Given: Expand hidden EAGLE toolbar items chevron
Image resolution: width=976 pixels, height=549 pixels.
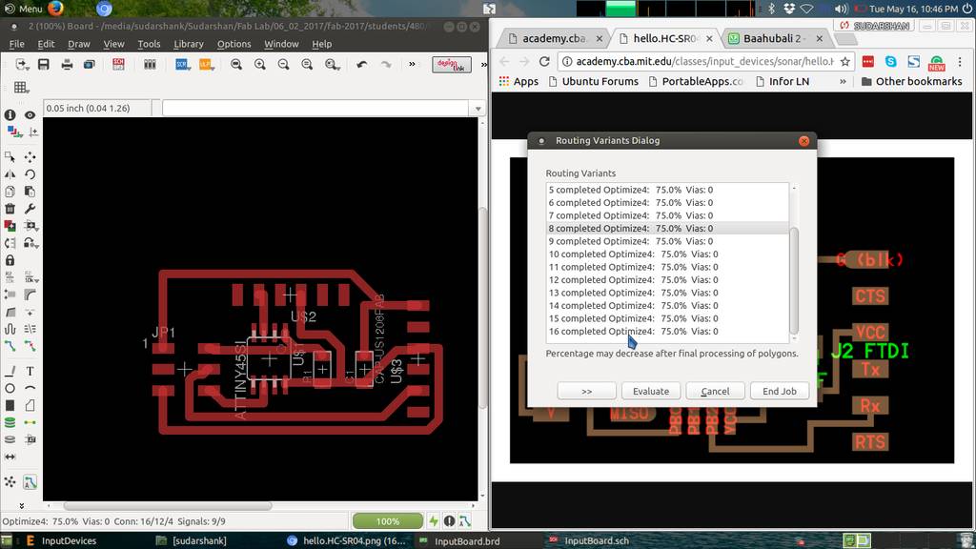Looking at the screenshot, I should (412, 64).
